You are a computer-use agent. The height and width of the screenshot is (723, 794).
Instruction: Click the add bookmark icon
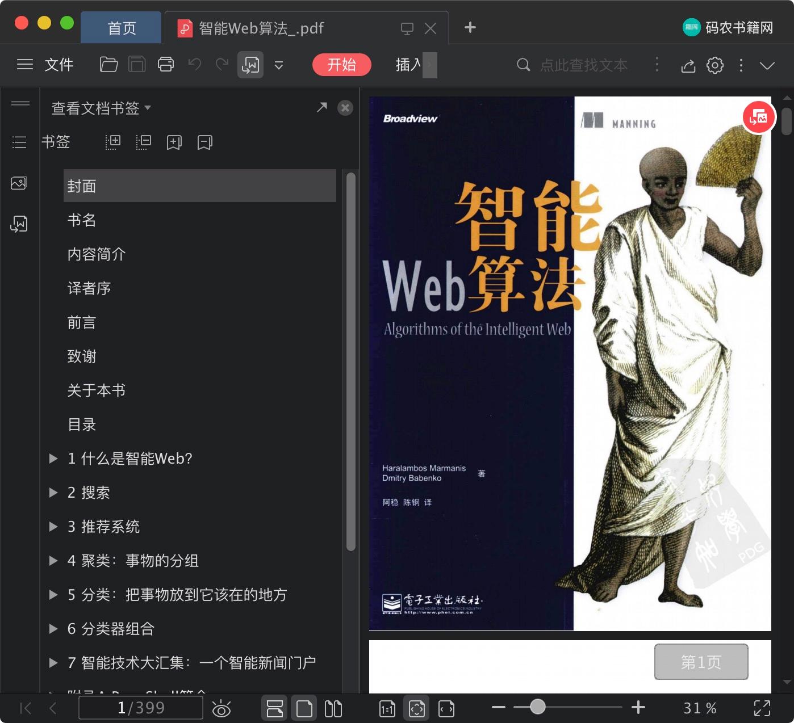click(174, 142)
